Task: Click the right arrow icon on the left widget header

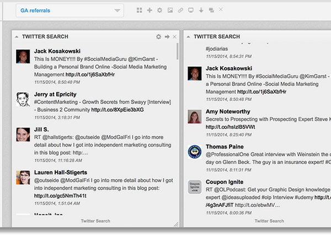Action: click(167, 37)
